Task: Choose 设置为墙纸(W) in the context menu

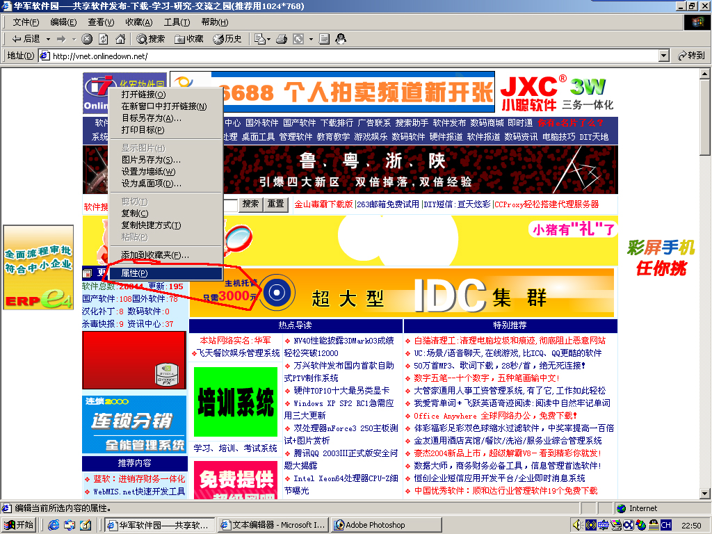Action: [165, 172]
